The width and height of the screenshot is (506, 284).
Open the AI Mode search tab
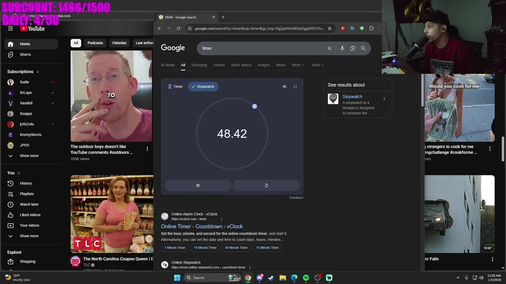[168, 65]
